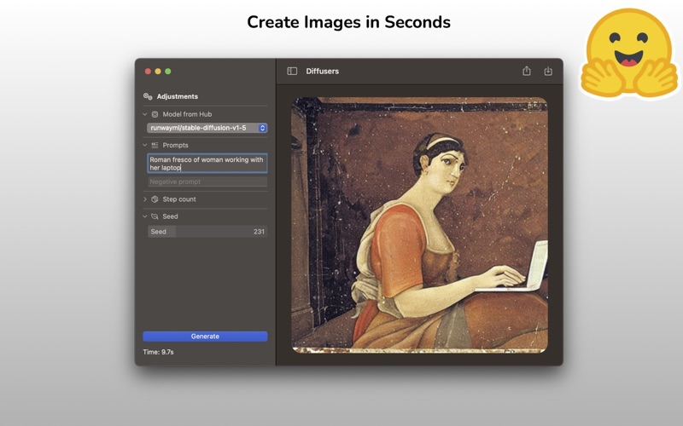Click the Prompts text lines icon

click(155, 145)
